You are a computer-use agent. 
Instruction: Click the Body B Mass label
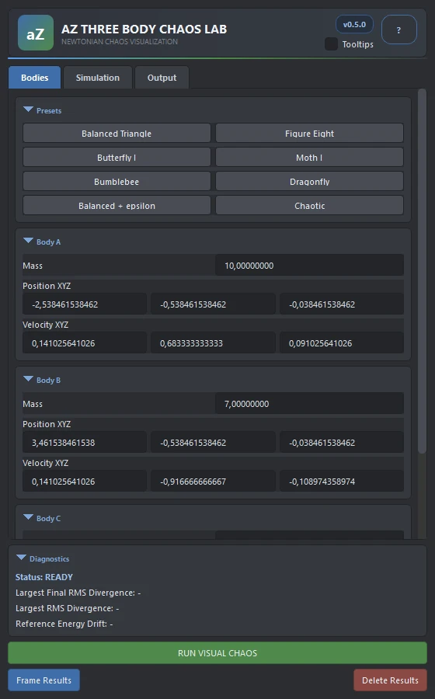[x=33, y=404]
